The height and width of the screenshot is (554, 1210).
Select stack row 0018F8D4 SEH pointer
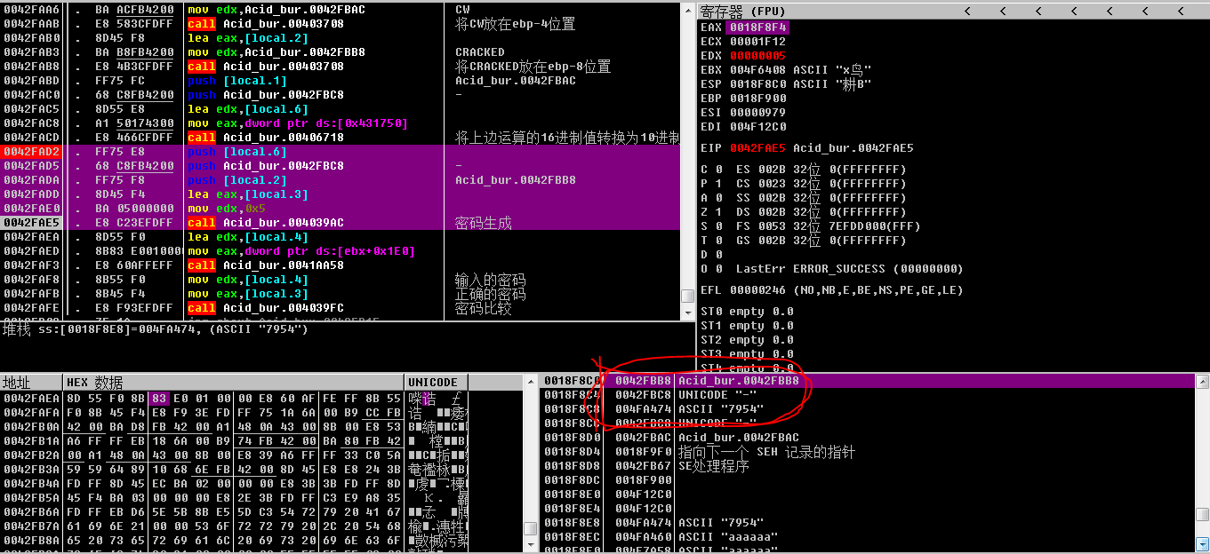(x=868, y=452)
